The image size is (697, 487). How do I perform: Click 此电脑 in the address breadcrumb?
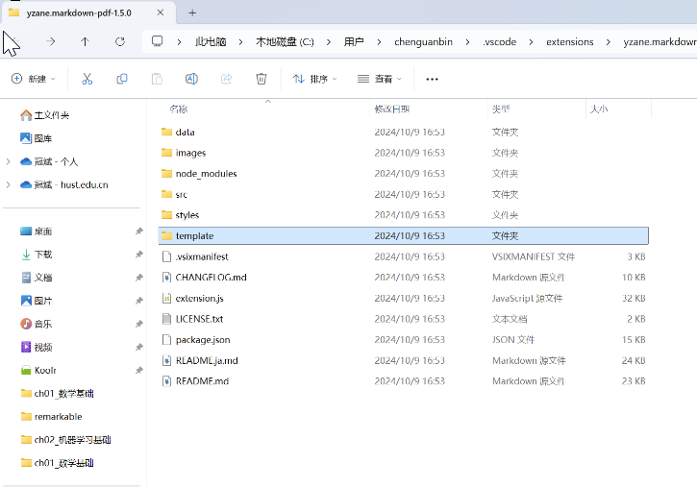(x=211, y=41)
